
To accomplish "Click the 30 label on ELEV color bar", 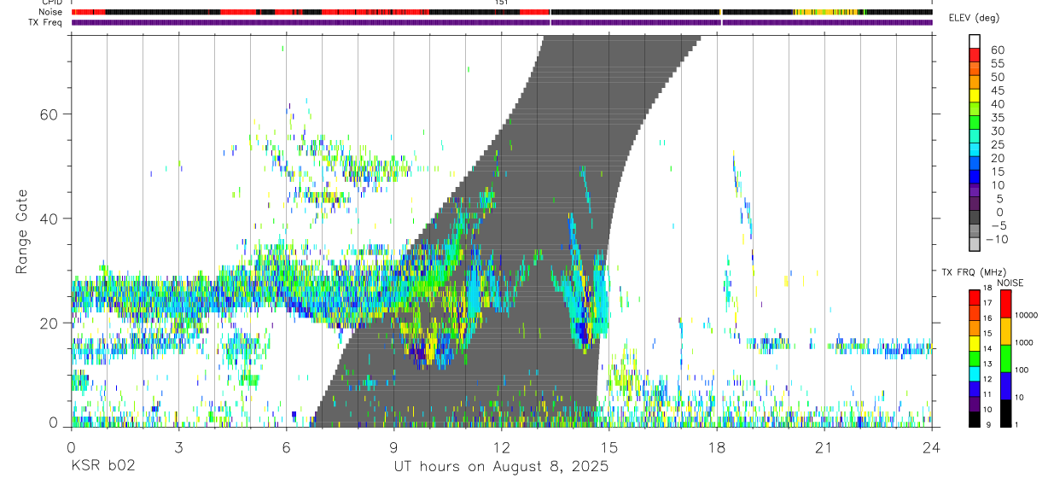I will click(998, 131).
